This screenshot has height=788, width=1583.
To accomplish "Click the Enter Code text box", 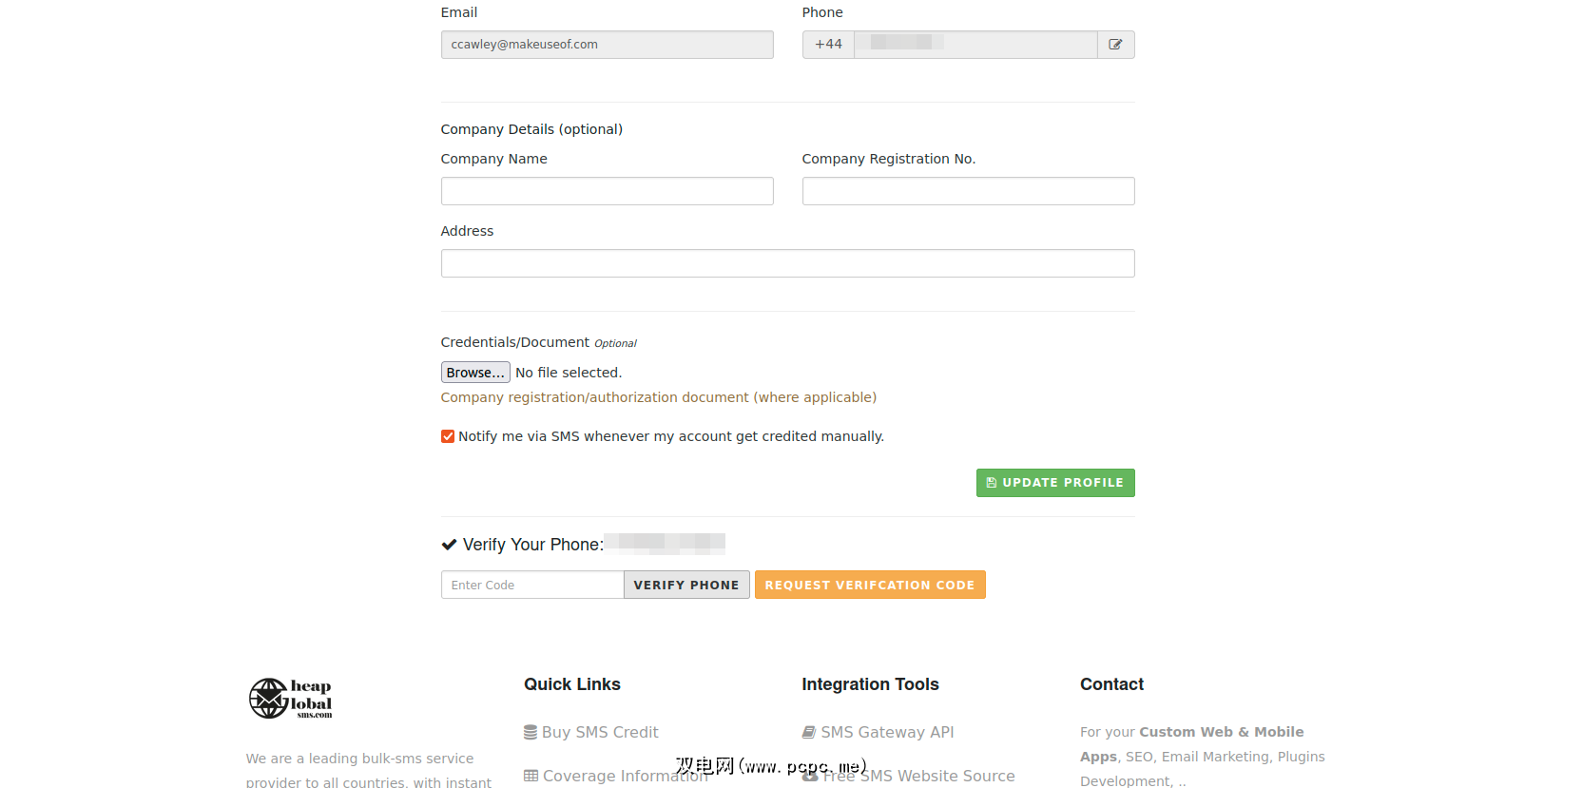I will click(x=532, y=585).
